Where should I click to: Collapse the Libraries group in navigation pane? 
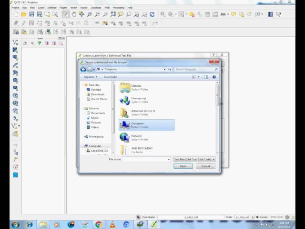pyautogui.click(x=83, y=108)
